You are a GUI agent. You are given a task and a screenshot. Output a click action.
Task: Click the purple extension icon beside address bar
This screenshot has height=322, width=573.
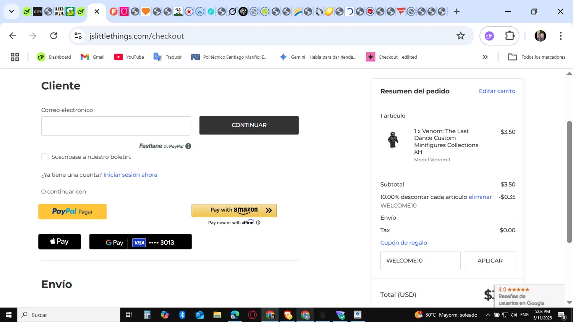pyautogui.click(x=489, y=36)
